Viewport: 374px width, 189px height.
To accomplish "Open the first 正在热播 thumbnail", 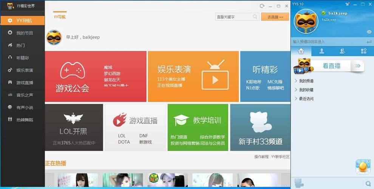I will coord(78,180).
